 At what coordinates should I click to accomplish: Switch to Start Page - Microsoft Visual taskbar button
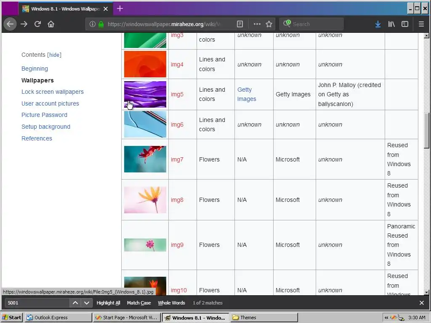tap(127, 318)
